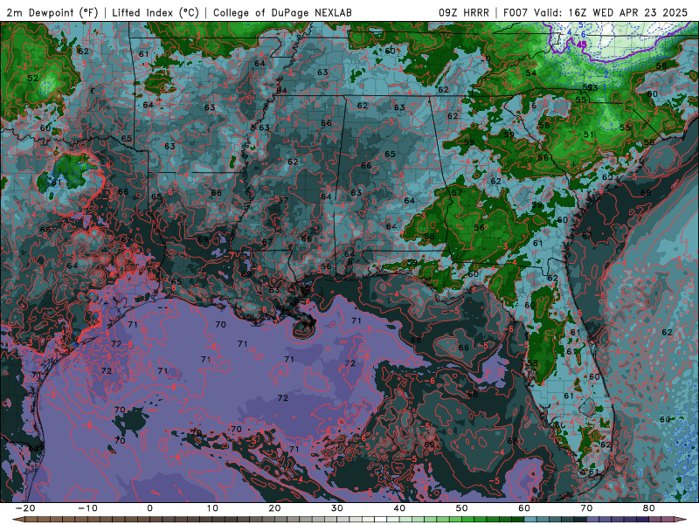Click the "52" dewpoint value on the map
Screen dimensions: 699x524
(33, 78)
